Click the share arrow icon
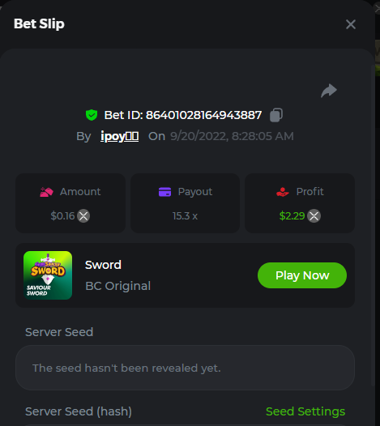 point(329,91)
